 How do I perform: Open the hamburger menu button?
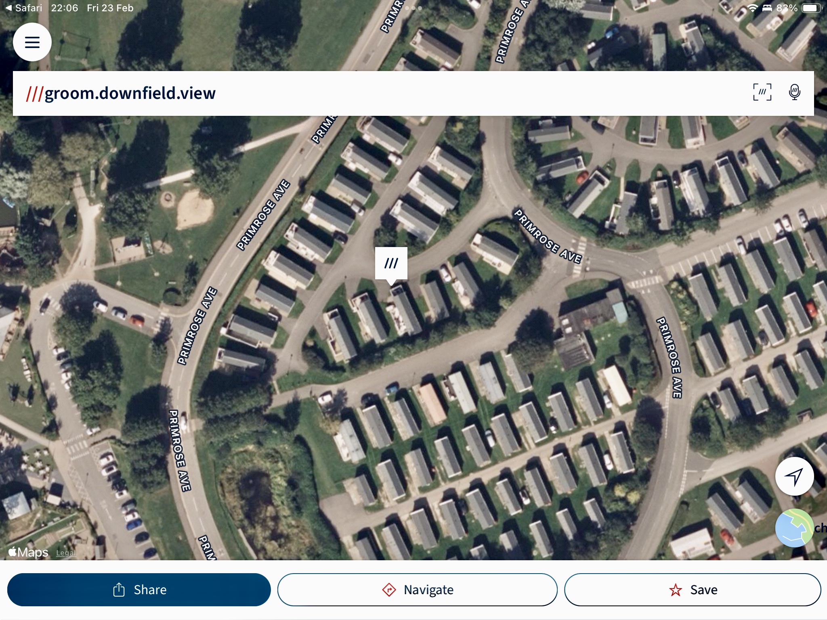[x=32, y=42]
